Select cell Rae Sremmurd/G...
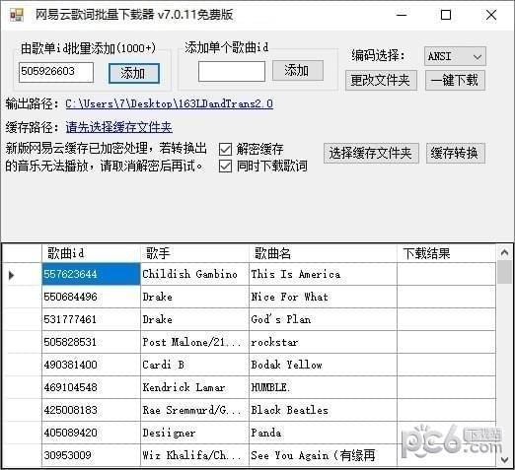This screenshot has height=470, width=515. click(x=194, y=410)
